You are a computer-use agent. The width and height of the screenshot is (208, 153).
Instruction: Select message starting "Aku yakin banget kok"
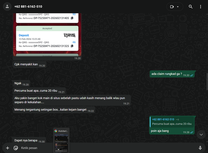(72, 100)
